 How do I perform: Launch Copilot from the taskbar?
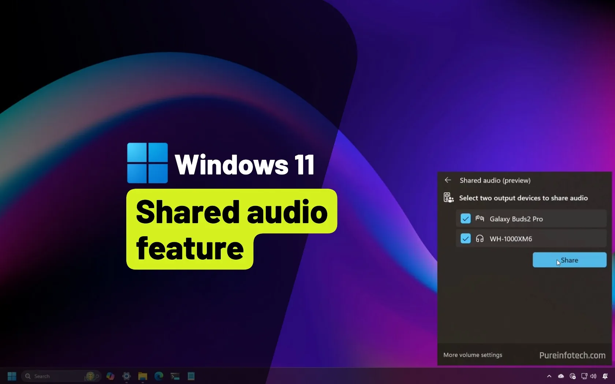click(x=110, y=376)
